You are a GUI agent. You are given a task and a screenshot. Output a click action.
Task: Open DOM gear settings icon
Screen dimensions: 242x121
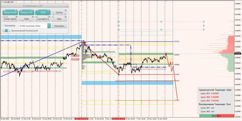[49, 10]
